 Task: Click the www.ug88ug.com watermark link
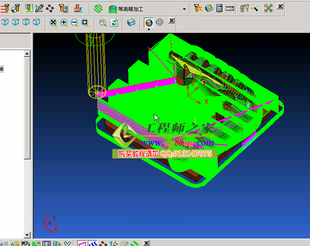coord(179,143)
